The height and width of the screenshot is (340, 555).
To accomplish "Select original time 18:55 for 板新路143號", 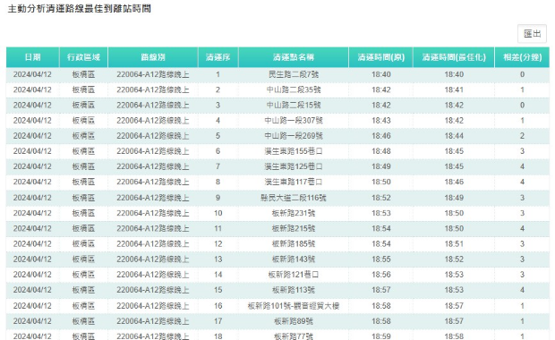I will (x=380, y=259).
